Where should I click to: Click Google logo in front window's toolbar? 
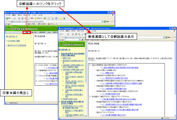coord(61,40)
